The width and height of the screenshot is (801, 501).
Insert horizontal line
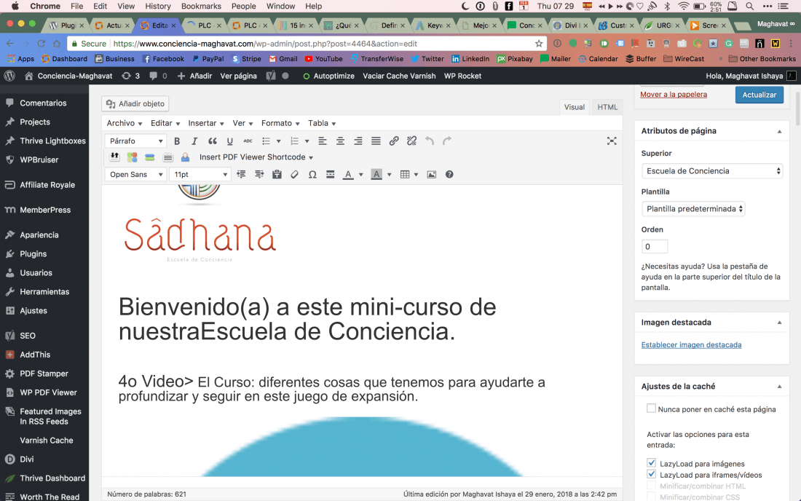click(331, 175)
